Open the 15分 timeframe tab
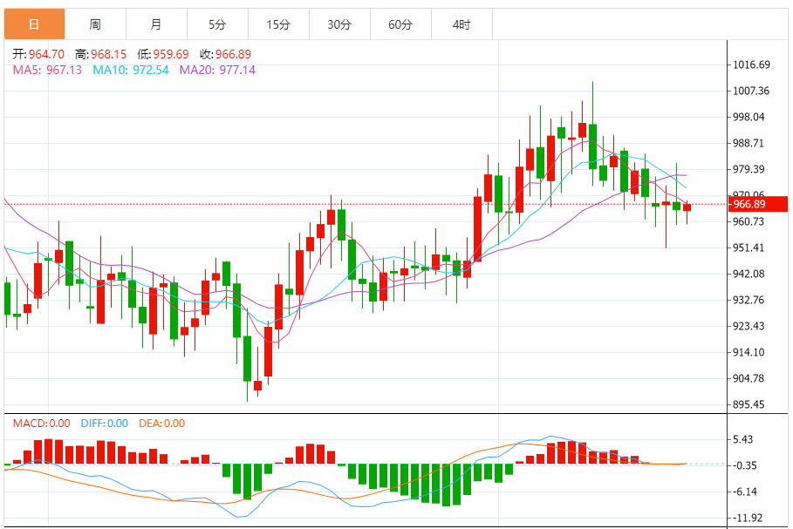Screen dimensions: 793x529 tap(278, 24)
